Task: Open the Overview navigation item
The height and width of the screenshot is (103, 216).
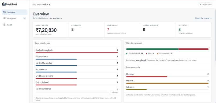Action: pos(14,12)
